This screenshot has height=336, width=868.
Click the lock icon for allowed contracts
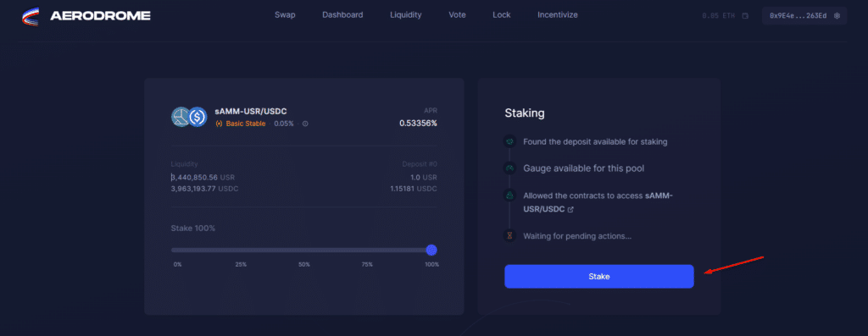point(509,195)
